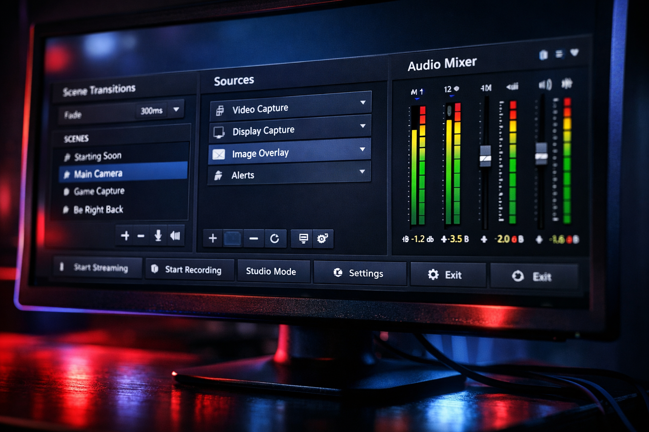Click the M 1 channel label

(417, 92)
